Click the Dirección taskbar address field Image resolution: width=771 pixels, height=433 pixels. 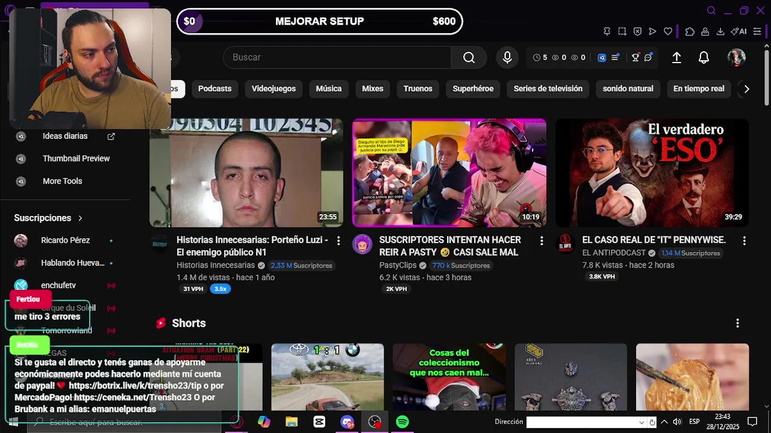click(x=581, y=422)
